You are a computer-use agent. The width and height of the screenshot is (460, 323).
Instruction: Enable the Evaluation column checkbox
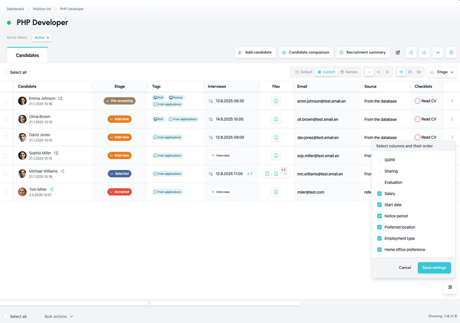379,182
